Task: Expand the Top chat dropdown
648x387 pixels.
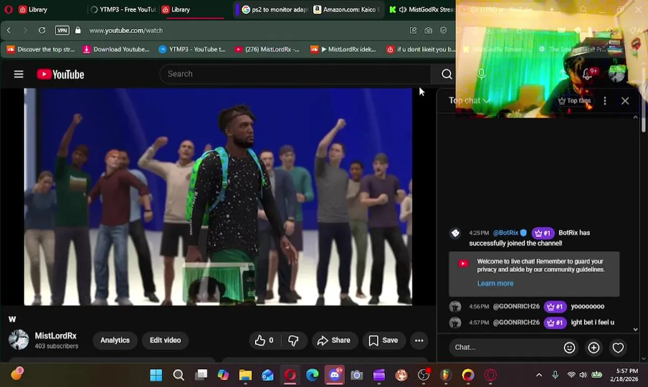Action: pos(469,101)
